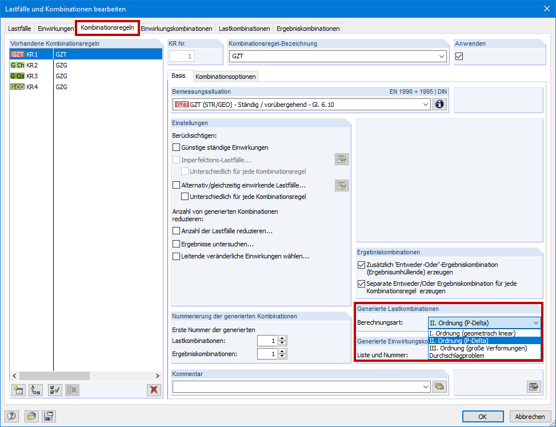Click the select all checkmarks icon
556x427 pixels.
pos(55,390)
